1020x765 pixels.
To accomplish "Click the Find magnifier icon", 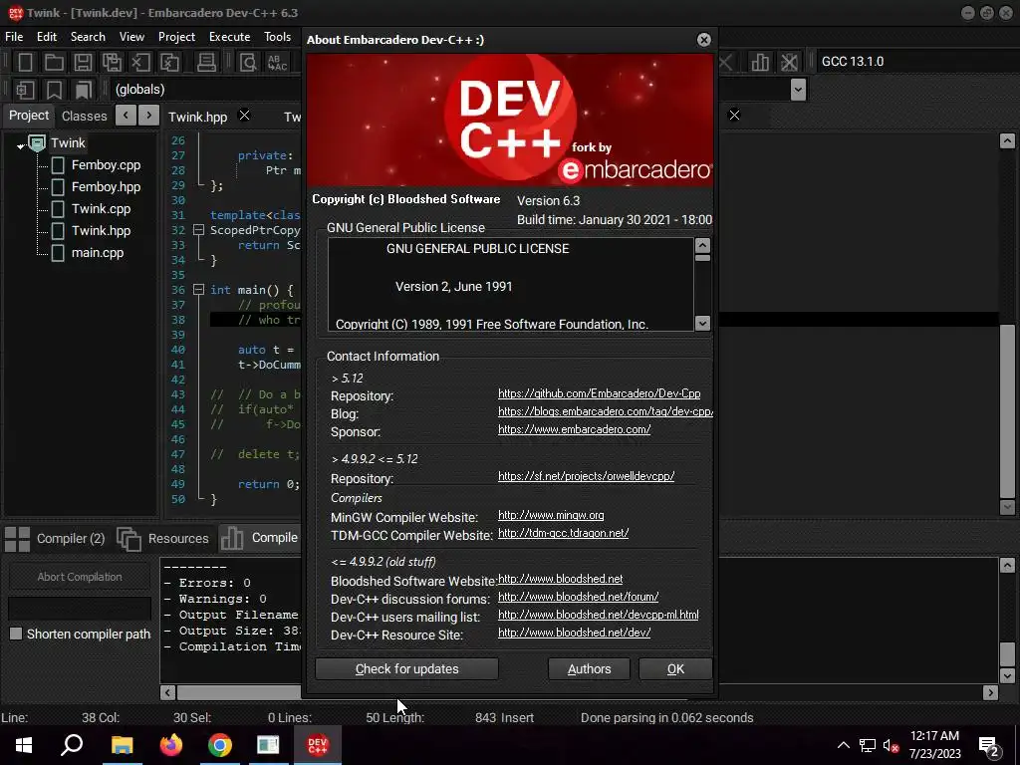I will point(248,62).
